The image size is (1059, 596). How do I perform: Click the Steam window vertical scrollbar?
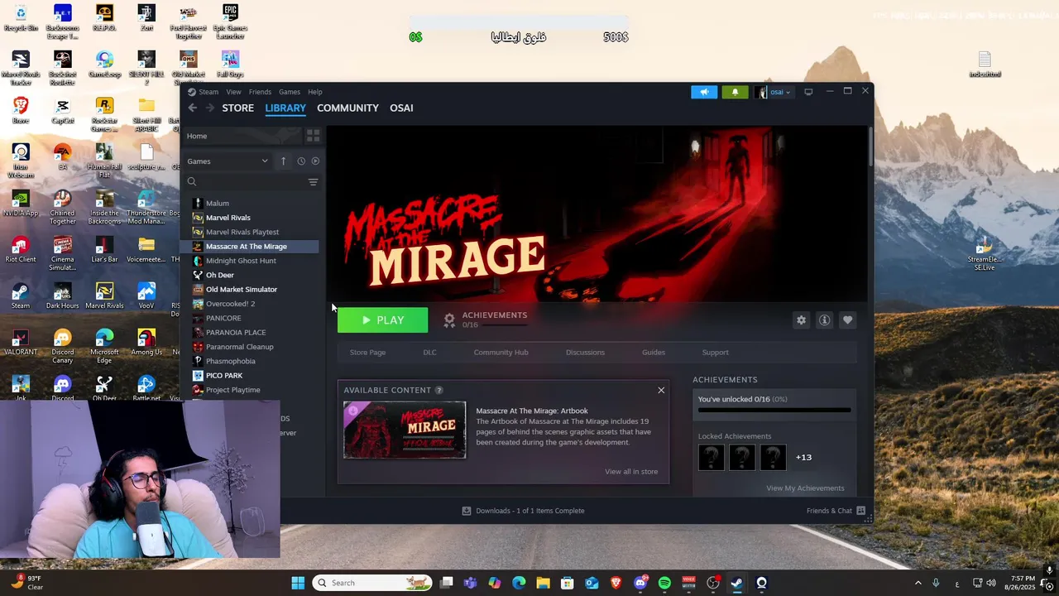(x=870, y=149)
